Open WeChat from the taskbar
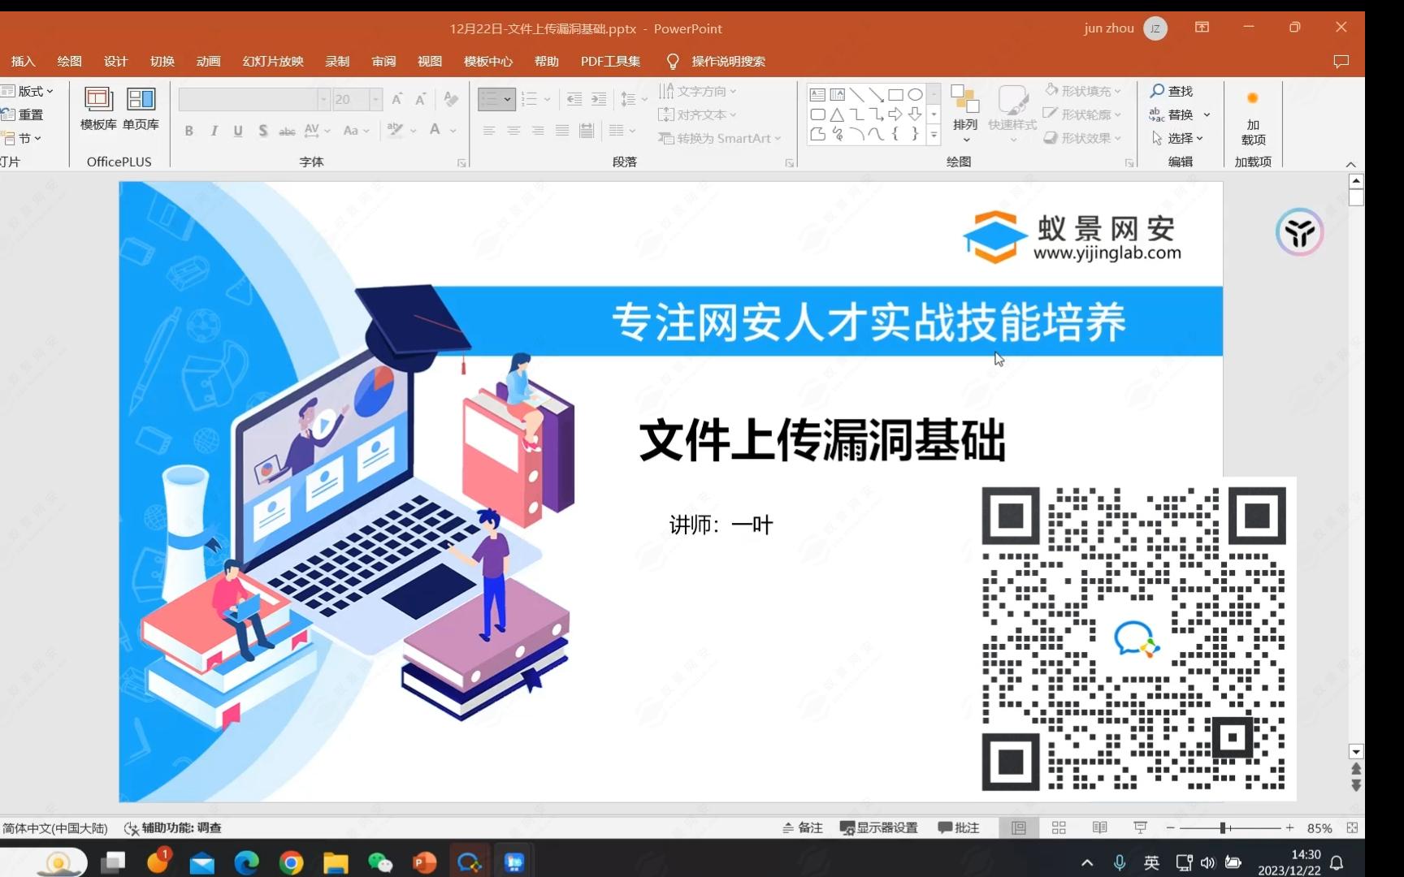Image resolution: width=1404 pixels, height=877 pixels. 379,862
